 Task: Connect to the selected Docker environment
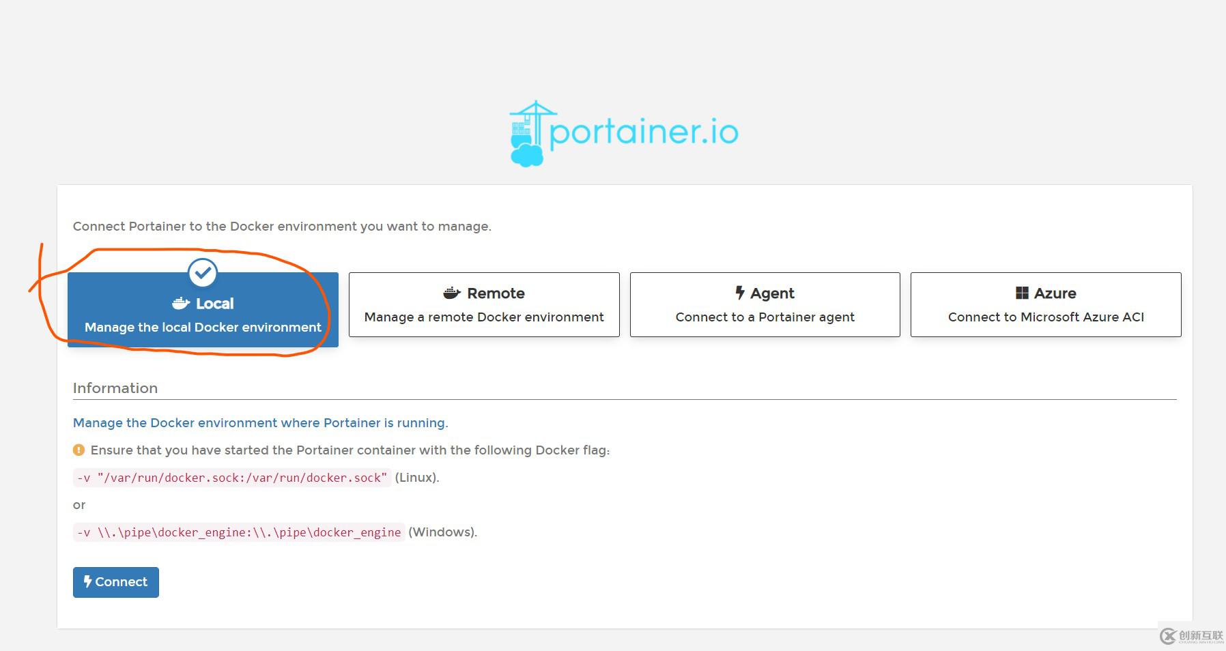click(116, 582)
